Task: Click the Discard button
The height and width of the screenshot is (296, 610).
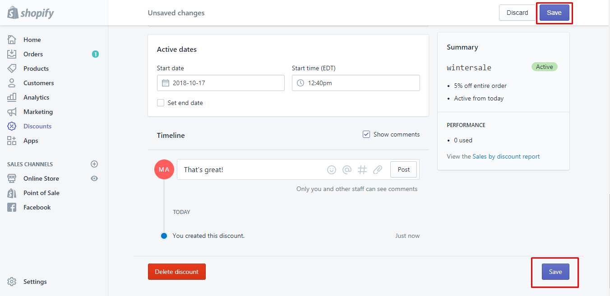Action: click(517, 13)
